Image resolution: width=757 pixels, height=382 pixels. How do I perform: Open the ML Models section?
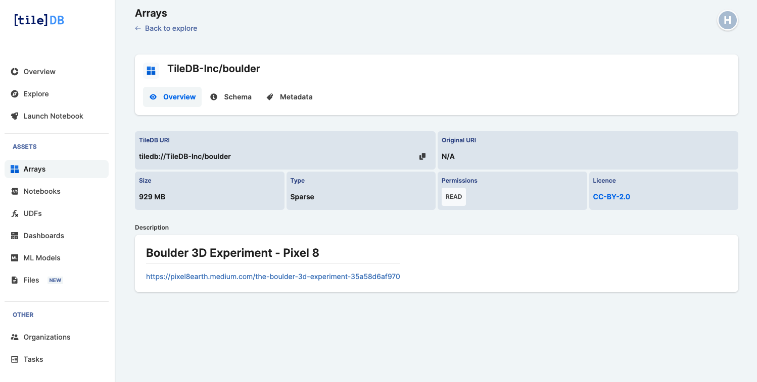click(41, 258)
